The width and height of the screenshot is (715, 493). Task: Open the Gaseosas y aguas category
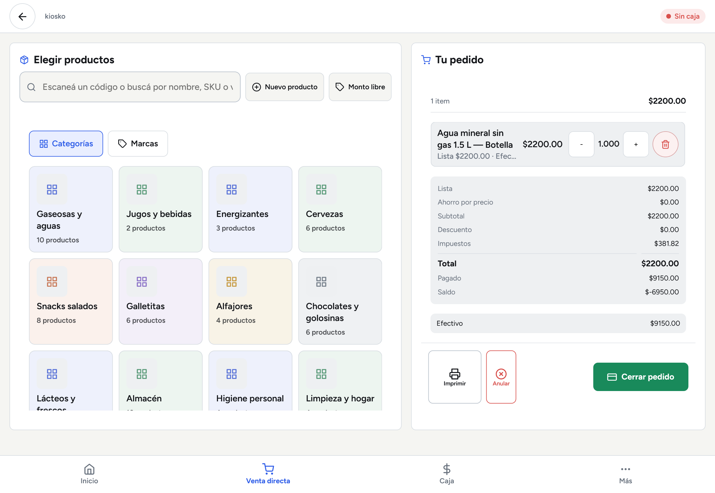coord(71,209)
